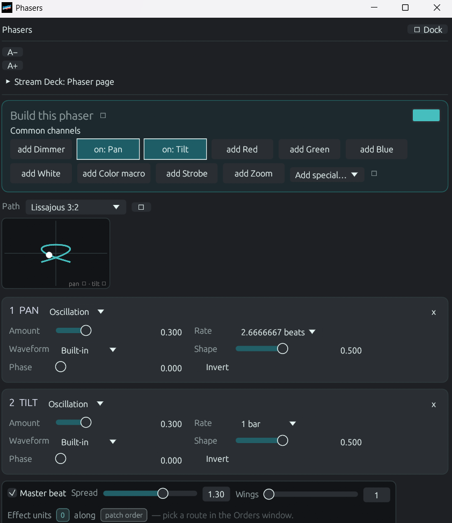
Task: Add the Red channel
Action: [242, 150]
